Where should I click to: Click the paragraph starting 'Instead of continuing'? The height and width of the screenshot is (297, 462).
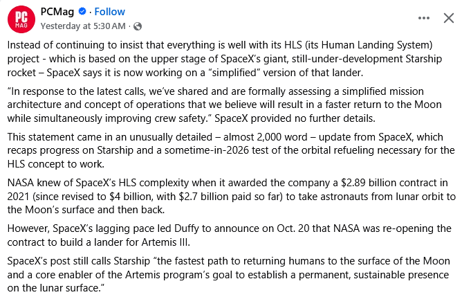228,60
